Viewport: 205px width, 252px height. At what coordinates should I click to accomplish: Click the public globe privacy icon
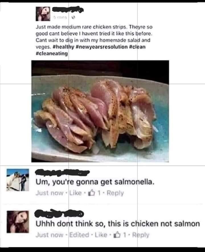[73, 17]
